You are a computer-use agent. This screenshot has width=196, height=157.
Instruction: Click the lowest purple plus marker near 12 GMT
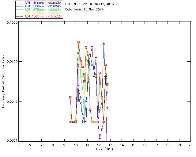pyautogui.click(x=100, y=139)
